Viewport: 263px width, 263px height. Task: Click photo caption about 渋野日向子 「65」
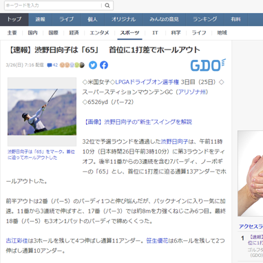click(x=41, y=155)
